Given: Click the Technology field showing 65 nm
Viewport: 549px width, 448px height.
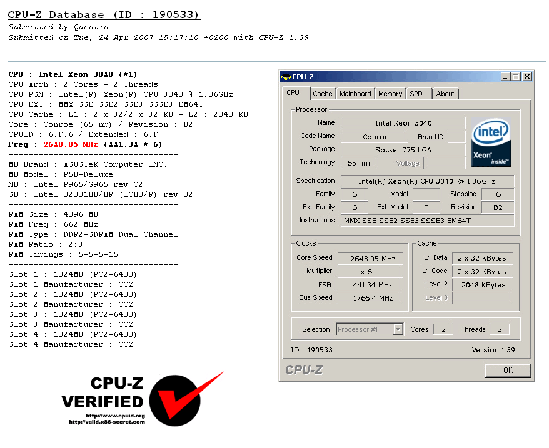Looking at the screenshot, I should pyautogui.click(x=358, y=163).
